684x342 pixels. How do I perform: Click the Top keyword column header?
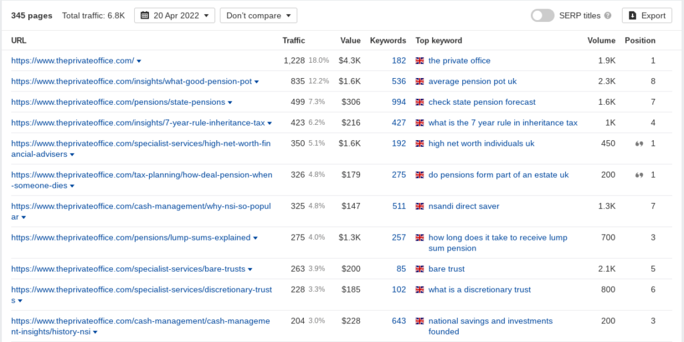438,41
